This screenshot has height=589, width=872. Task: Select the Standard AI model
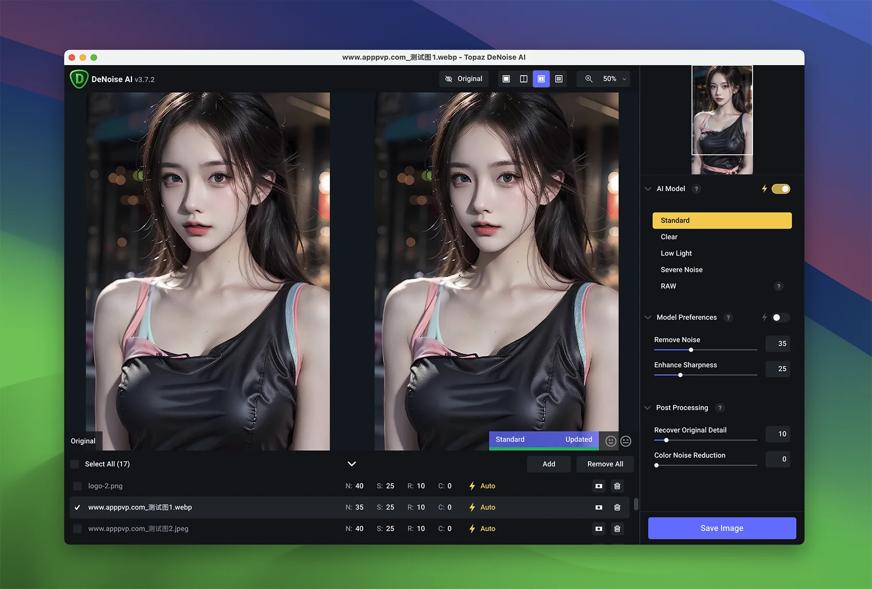pos(722,221)
